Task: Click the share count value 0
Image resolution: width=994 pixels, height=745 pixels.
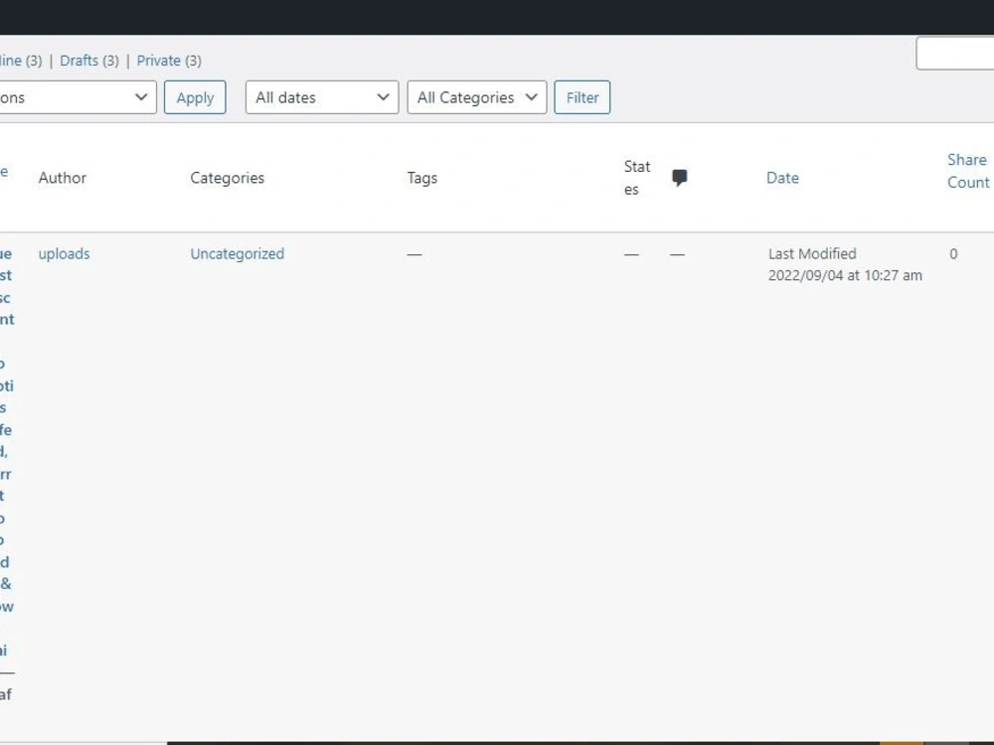Action: pyautogui.click(x=953, y=254)
